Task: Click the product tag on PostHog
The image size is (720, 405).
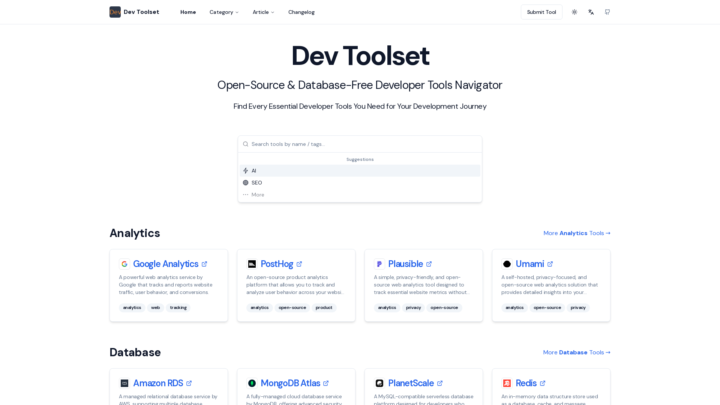Action: tap(324, 308)
